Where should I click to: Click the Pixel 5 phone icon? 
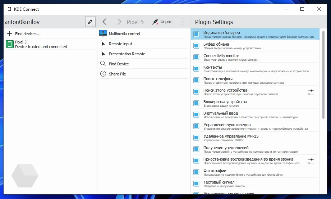(x=9, y=44)
